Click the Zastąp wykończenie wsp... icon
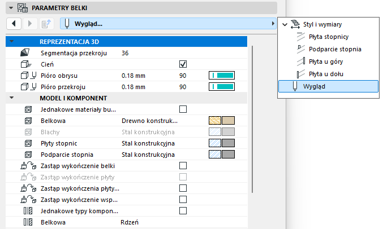This screenshot has height=229, width=383. 29,200
